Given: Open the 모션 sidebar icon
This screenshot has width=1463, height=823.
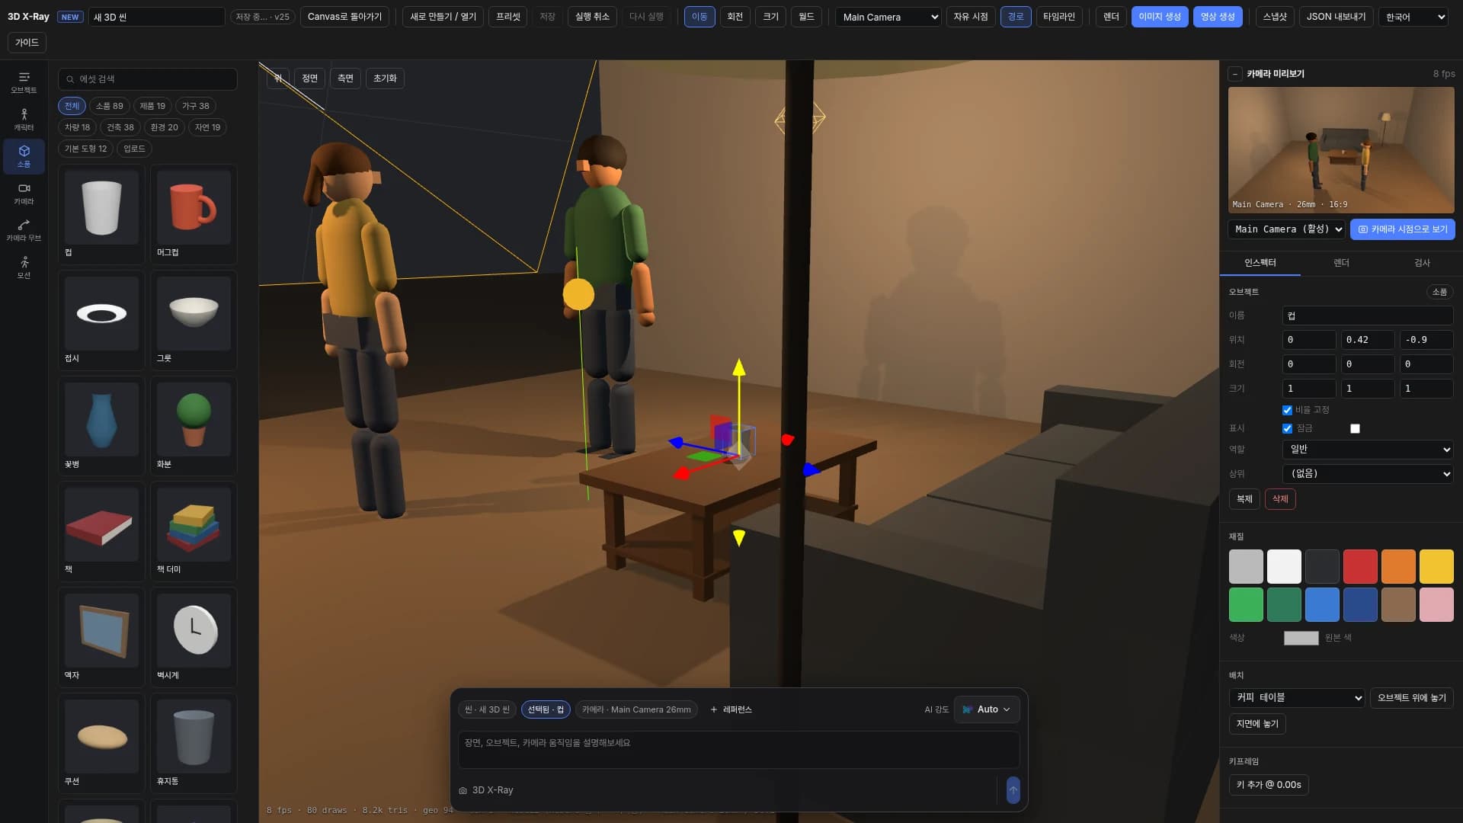Looking at the screenshot, I should coord(24,267).
